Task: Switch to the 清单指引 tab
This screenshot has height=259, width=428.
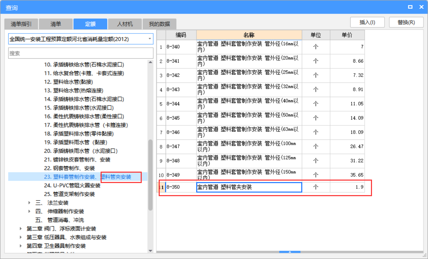Action: [x=21, y=24]
